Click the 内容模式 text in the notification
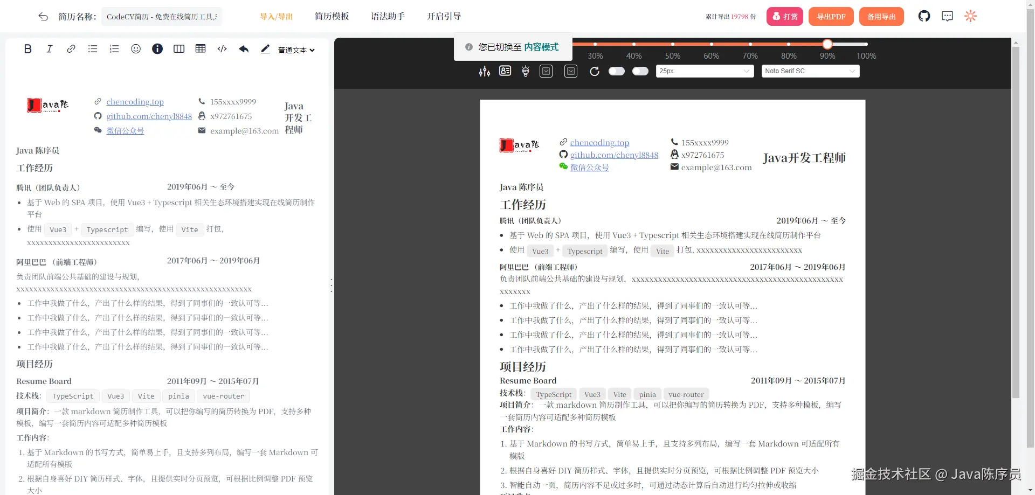This screenshot has height=495, width=1035. click(x=541, y=47)
